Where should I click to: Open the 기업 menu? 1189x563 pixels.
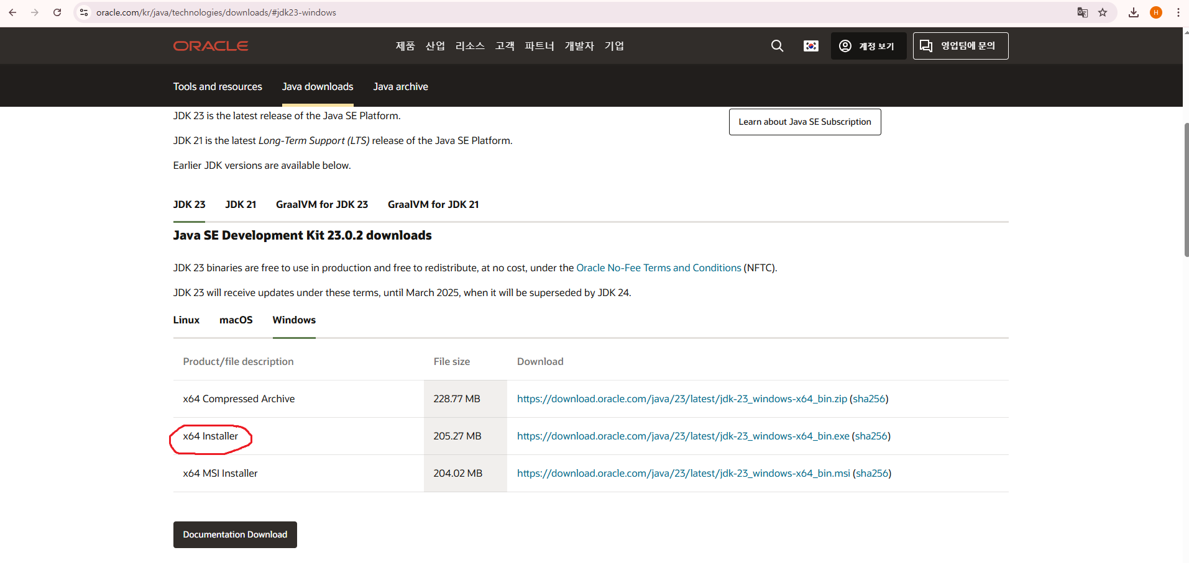tap(614, 46)
